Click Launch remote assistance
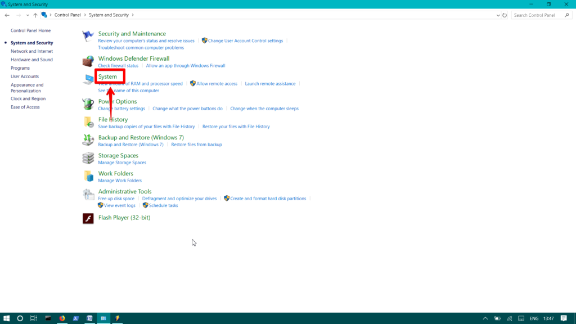The width and height of the screenshot is (576, 324). (270, 84)
